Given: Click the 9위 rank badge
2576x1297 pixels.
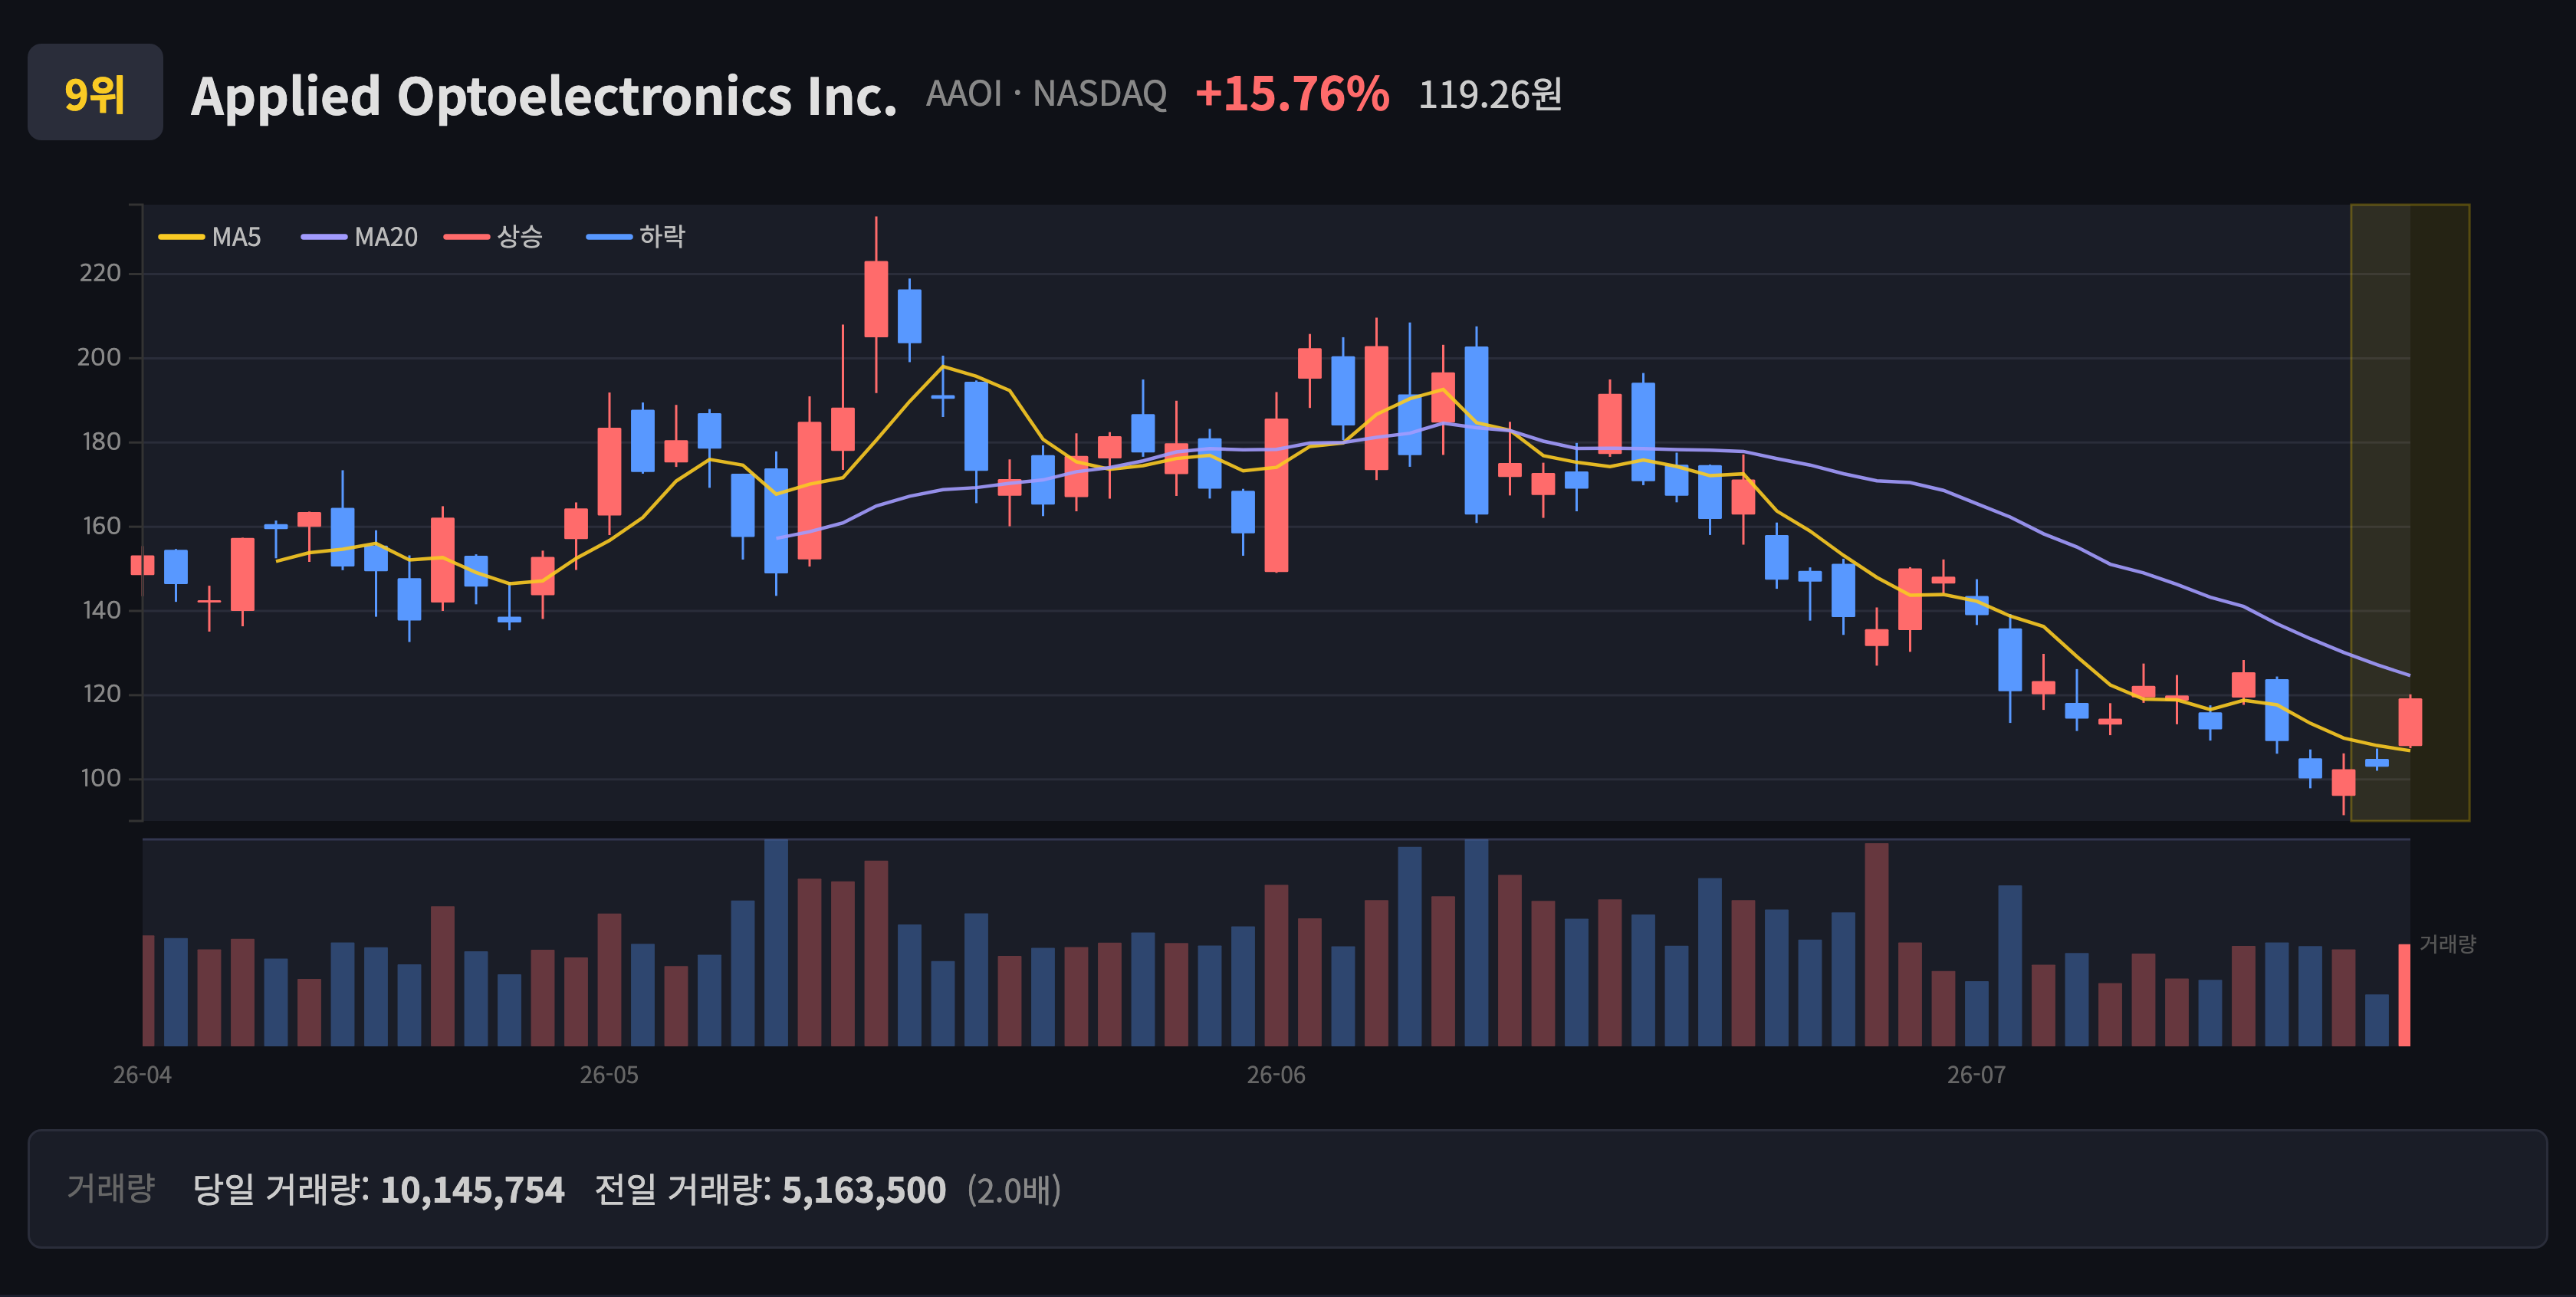Looking at the screenshot, I should [x=95, y=92].
